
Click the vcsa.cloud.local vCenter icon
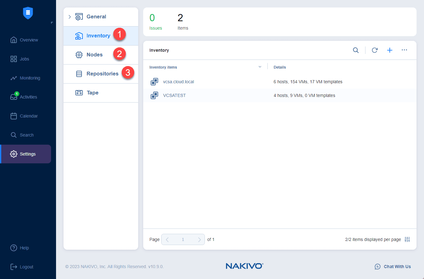[x=154, y=82]
